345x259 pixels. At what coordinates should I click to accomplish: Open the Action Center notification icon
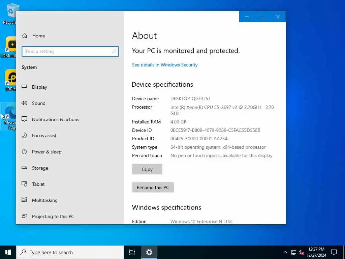334,252
